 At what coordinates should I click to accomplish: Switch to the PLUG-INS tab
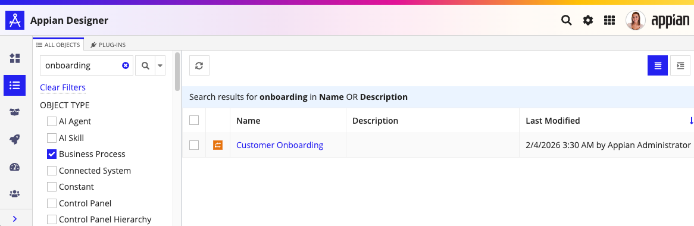[108, 45]
